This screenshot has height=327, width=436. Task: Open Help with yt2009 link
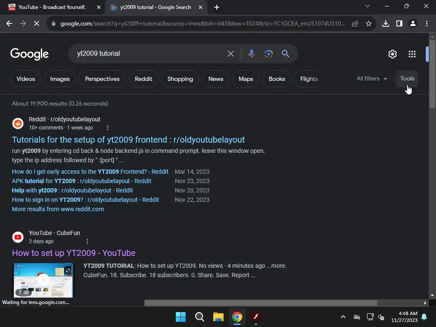coord(72,190)
